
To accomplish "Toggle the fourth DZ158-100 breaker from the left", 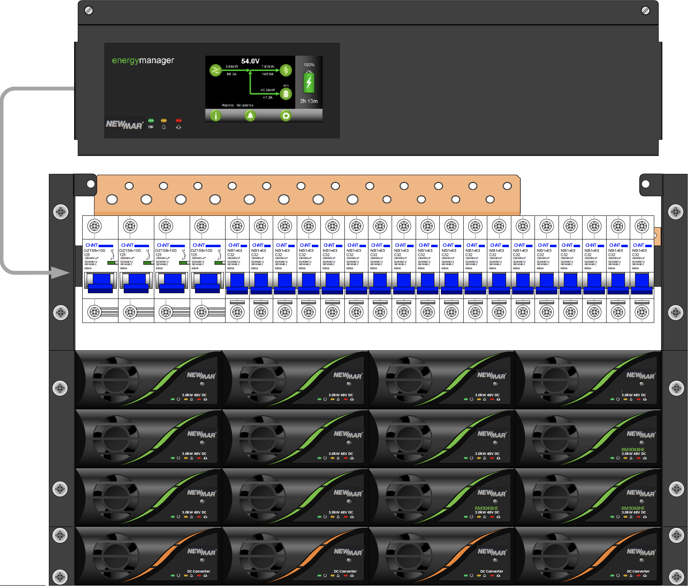I will pos(208,283).
